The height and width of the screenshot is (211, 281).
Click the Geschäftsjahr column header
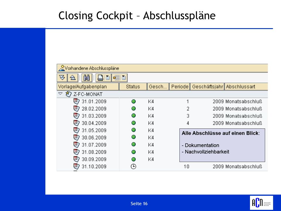(x=207, y=87)
